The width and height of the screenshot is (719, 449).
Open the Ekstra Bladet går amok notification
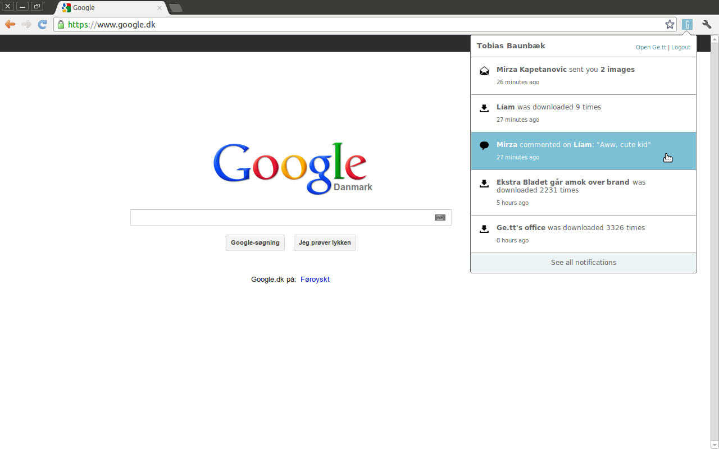point(584,193)
